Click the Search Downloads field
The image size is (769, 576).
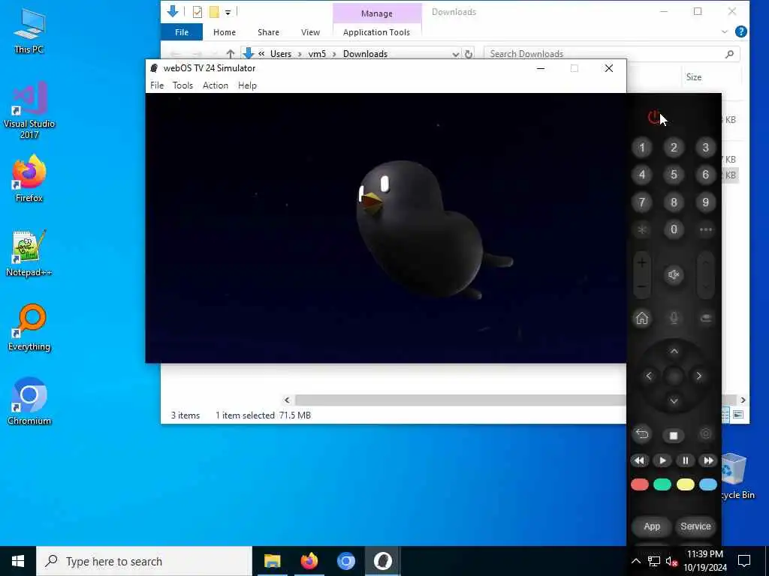611,54
